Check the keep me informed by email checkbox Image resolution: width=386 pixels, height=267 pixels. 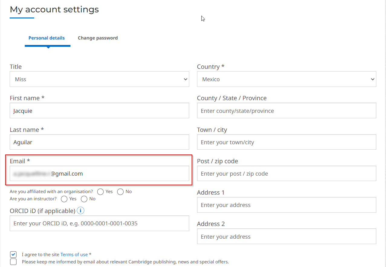click(x=13, y=262)
